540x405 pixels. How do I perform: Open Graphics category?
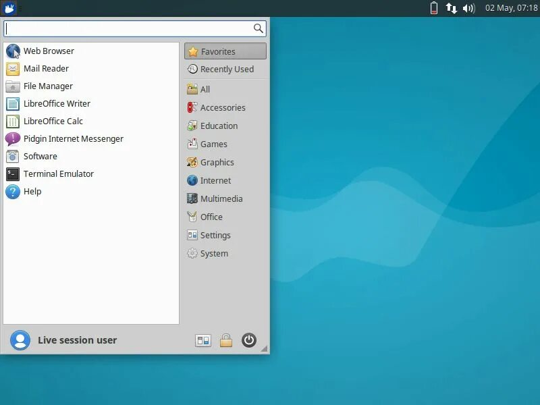coord(225,163)
